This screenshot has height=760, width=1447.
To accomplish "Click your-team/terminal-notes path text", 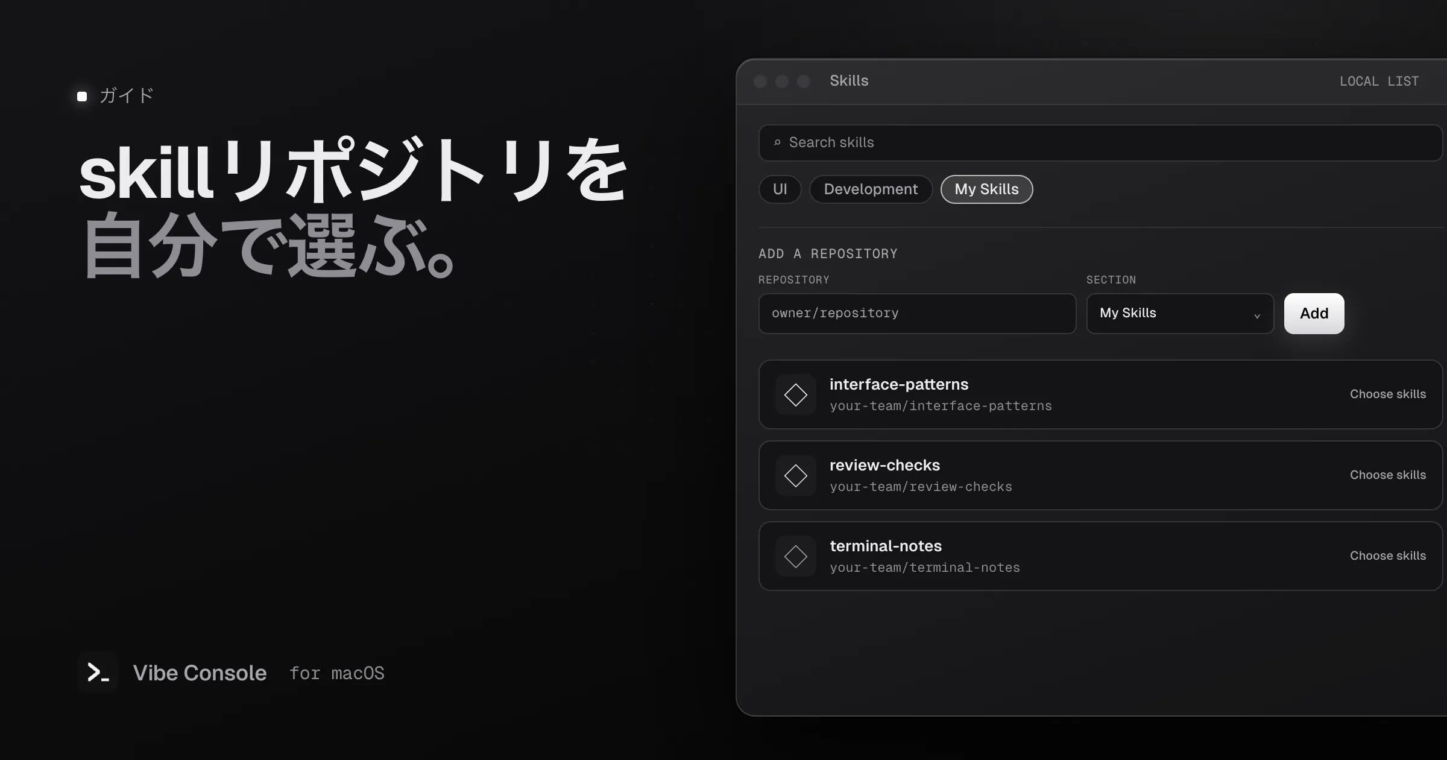I will (925, 568).
